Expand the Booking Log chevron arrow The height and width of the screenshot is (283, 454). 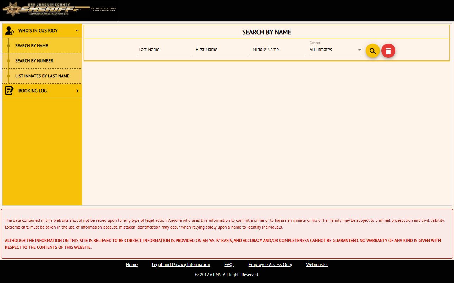(77, 91)
